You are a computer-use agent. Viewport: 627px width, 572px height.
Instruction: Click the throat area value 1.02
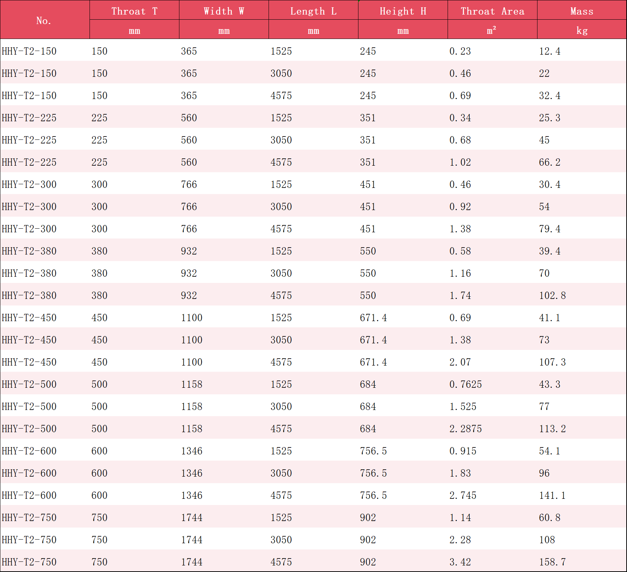460,162
